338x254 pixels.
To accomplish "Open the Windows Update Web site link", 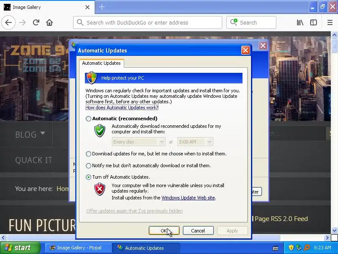I will tap(188, 198).
